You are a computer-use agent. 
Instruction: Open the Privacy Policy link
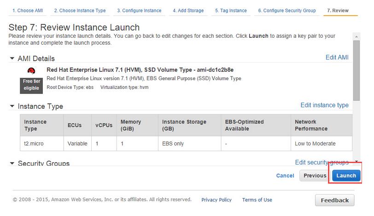click(216, 200)
